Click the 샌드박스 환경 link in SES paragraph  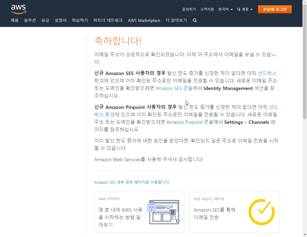click(267, 73)
